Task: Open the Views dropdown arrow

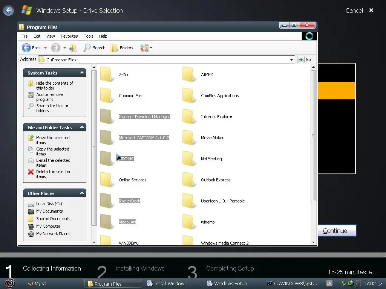Action: [x=151, y=48]
